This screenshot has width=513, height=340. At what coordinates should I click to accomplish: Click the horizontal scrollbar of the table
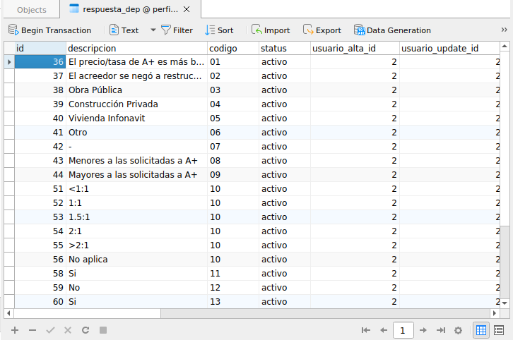(x=212, y=312)
